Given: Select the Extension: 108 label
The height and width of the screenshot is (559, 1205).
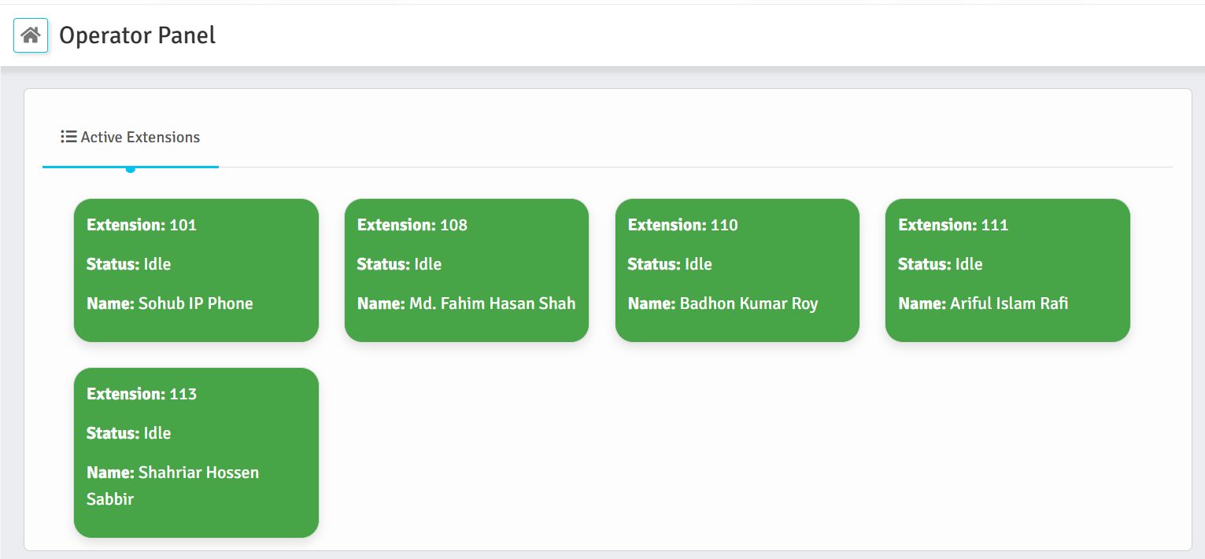Looking at the screenshot, I should 412,225.
